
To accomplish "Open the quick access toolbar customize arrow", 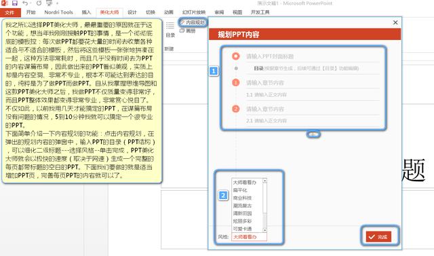I will [57, 3].
